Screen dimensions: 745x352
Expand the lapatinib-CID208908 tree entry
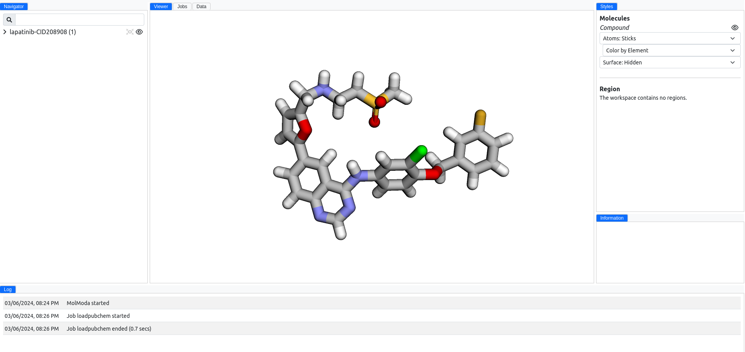5,32
